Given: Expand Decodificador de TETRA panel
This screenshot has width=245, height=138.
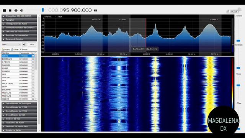Looking at the screenshot, I should (19, 107).
